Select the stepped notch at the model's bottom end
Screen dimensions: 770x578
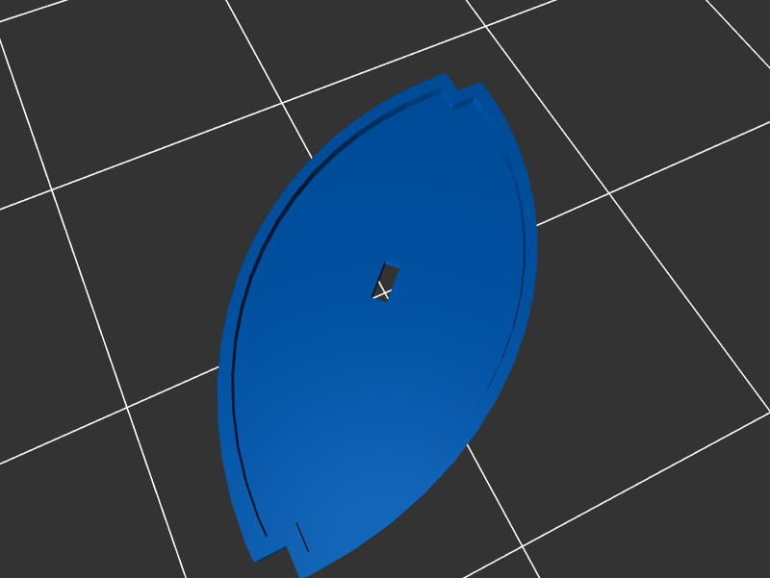[288, 550]
